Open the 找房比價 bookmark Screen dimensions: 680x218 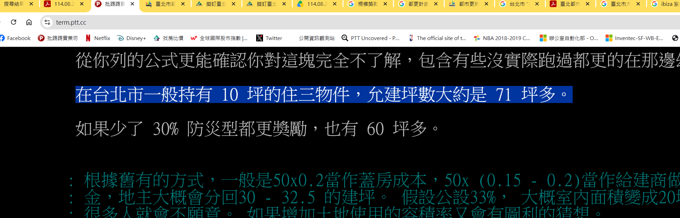(168, 38)
